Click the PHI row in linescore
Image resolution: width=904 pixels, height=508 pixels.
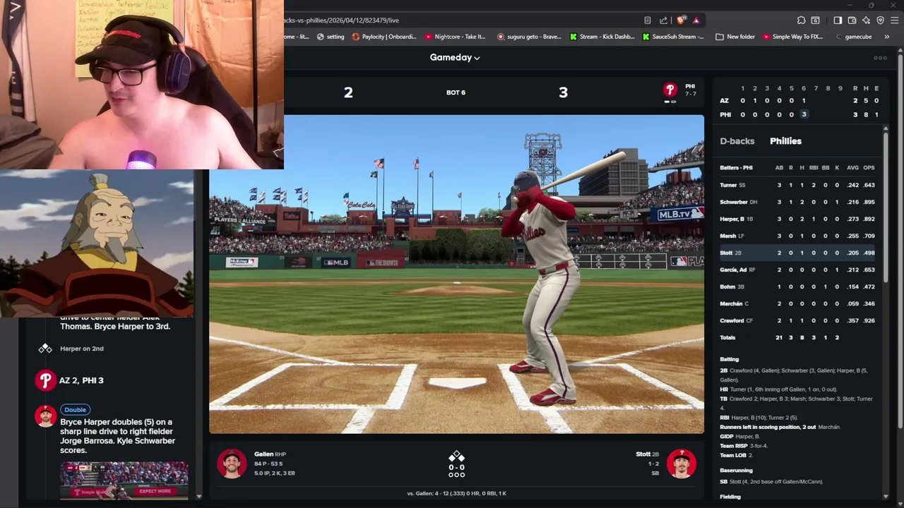pyautogui.click(x=799, y=114)
